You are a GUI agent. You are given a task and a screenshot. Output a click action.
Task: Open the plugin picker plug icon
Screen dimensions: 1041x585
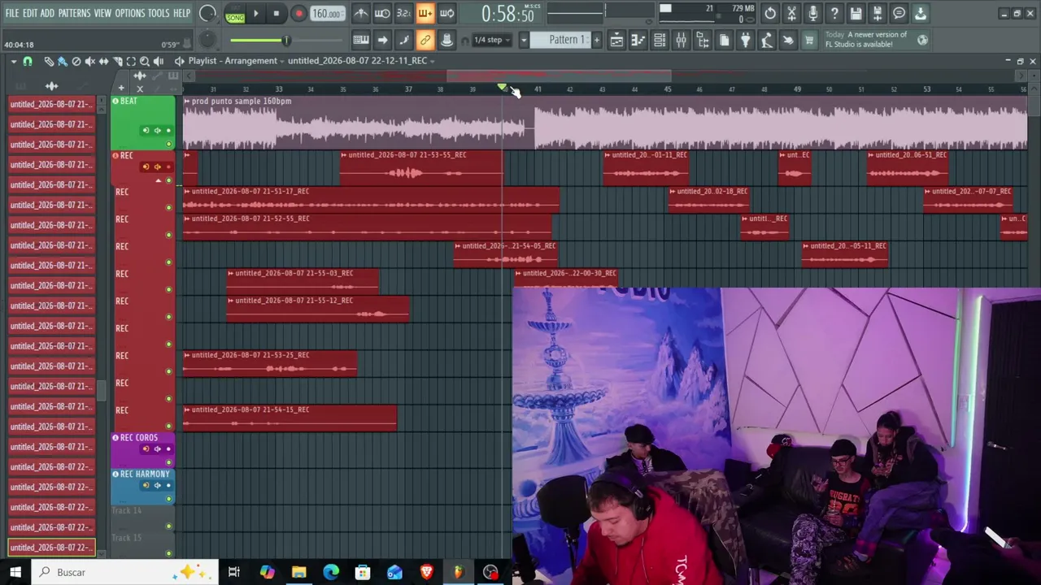(745, 40)
